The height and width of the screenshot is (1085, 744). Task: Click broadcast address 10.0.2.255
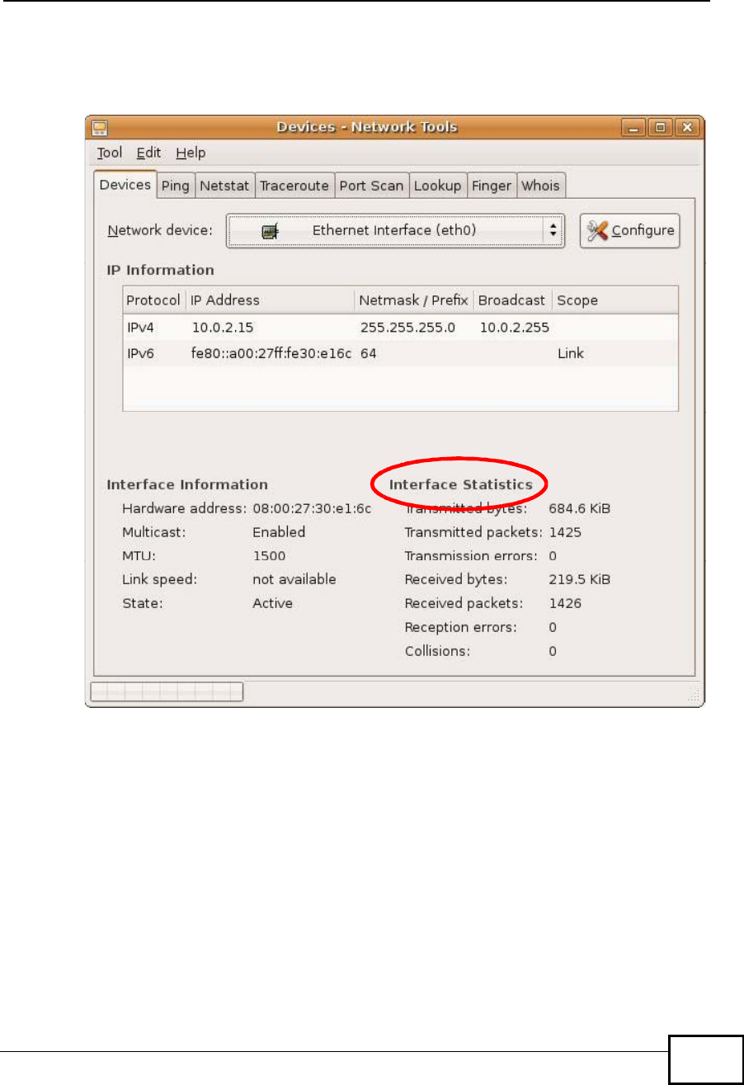tap(514, 327)
